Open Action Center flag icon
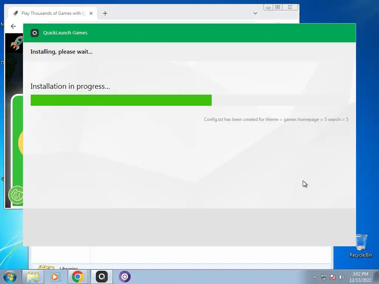The image size is (379, 284). tap(333, 277)
